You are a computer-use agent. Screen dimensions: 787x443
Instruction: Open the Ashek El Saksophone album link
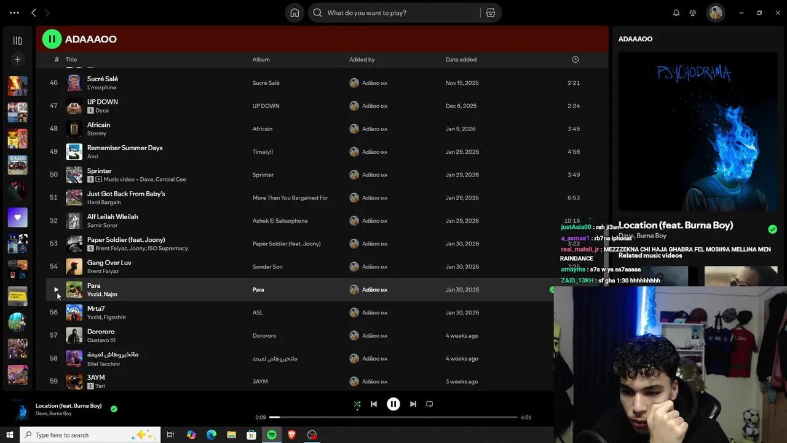coord(280,221)
